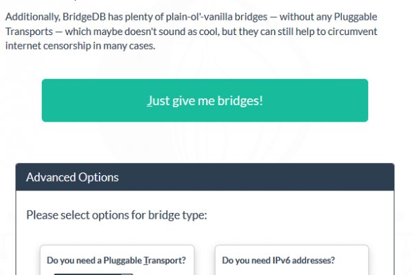Click the "Just give me bridges!" button

point(205,100)
